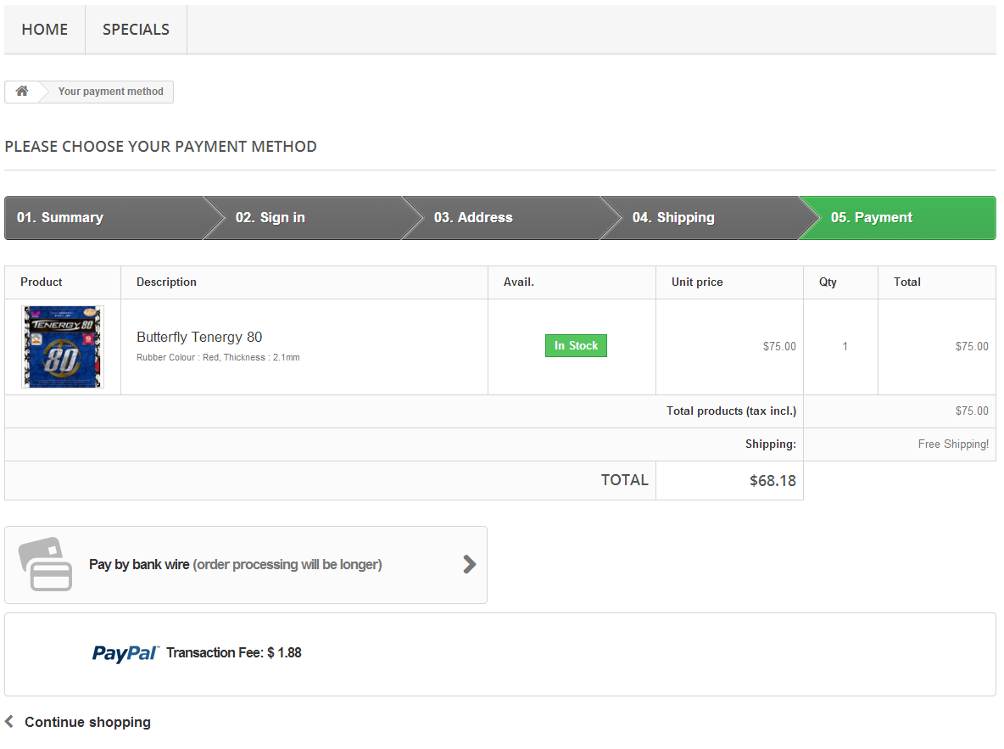Viewport: 1004px width, 749px height.
Task: Open the HOME menu item
Action: [x=44, y=30]
